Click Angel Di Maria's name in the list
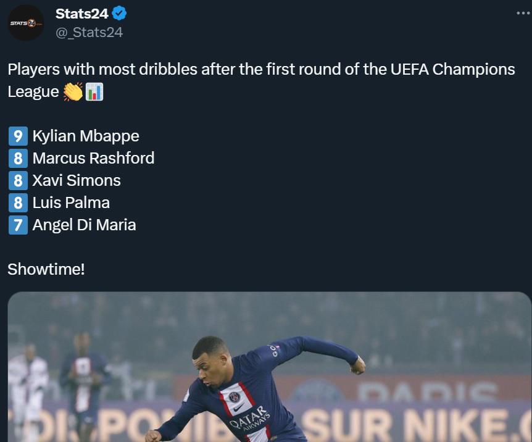532x442 pixels. tap(86, 225)
